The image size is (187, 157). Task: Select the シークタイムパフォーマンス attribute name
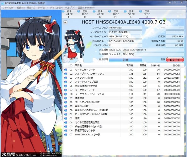click(x=89, y=94)
